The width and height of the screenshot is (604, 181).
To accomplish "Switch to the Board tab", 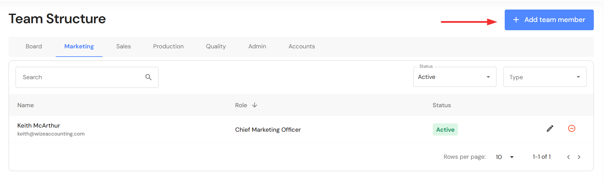I will coord(34,46).
